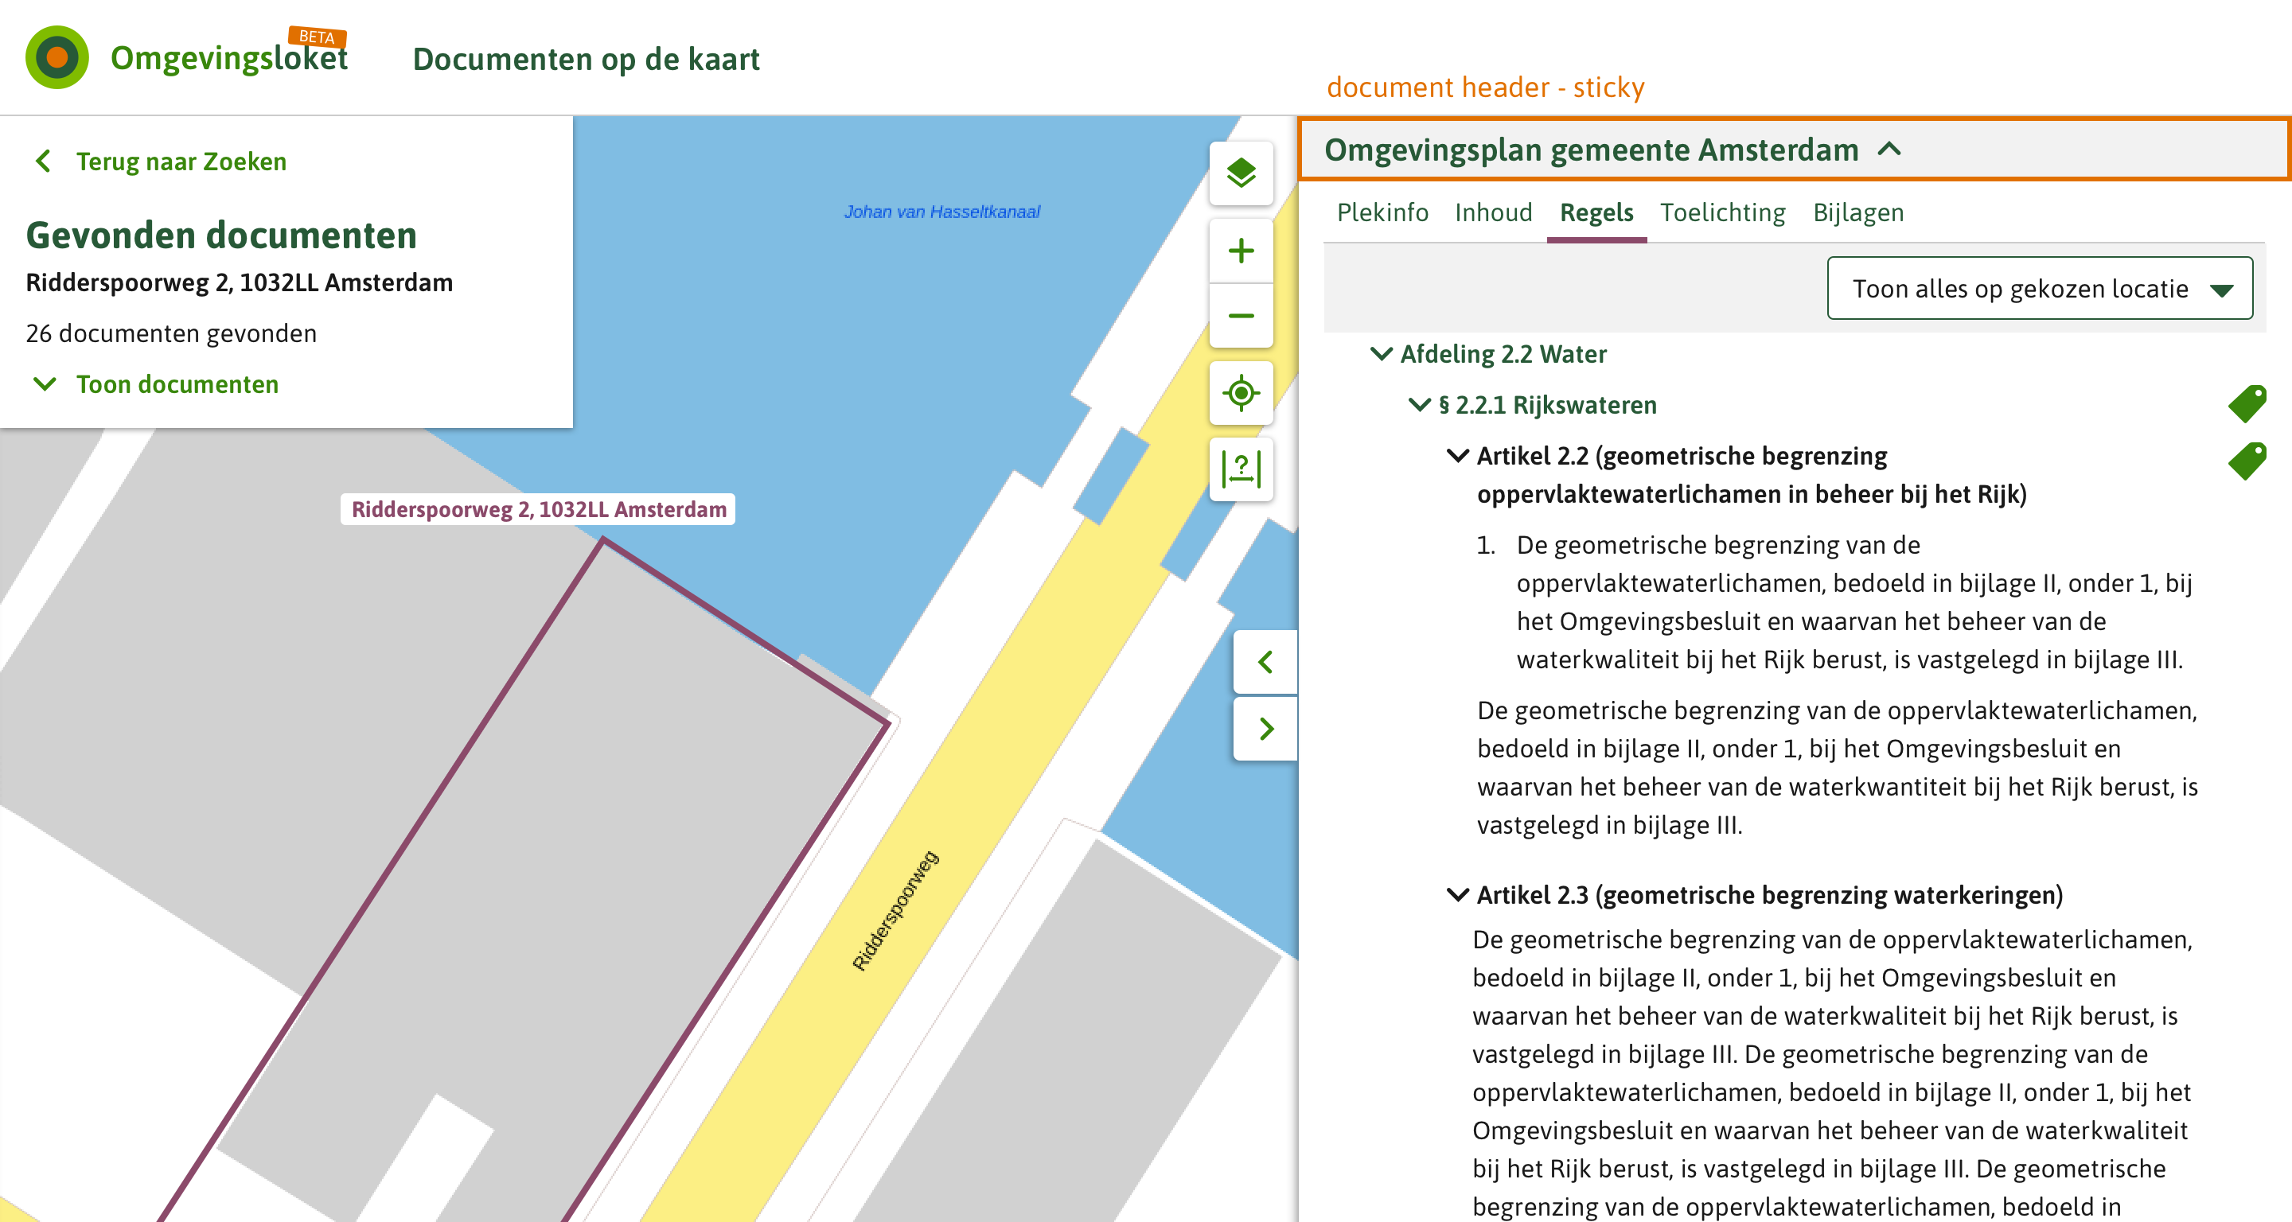Click the Johan van Hasseltkanaal map label
The height and width of the screenshot is (1222, 2292).
941,212
